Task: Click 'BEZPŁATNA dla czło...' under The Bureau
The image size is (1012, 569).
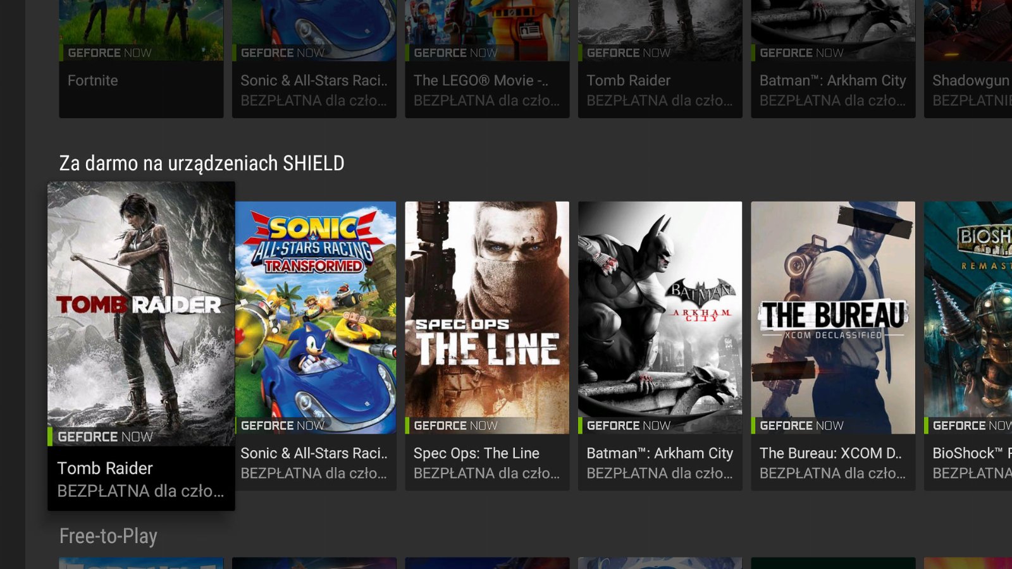Action: point(832,473)
